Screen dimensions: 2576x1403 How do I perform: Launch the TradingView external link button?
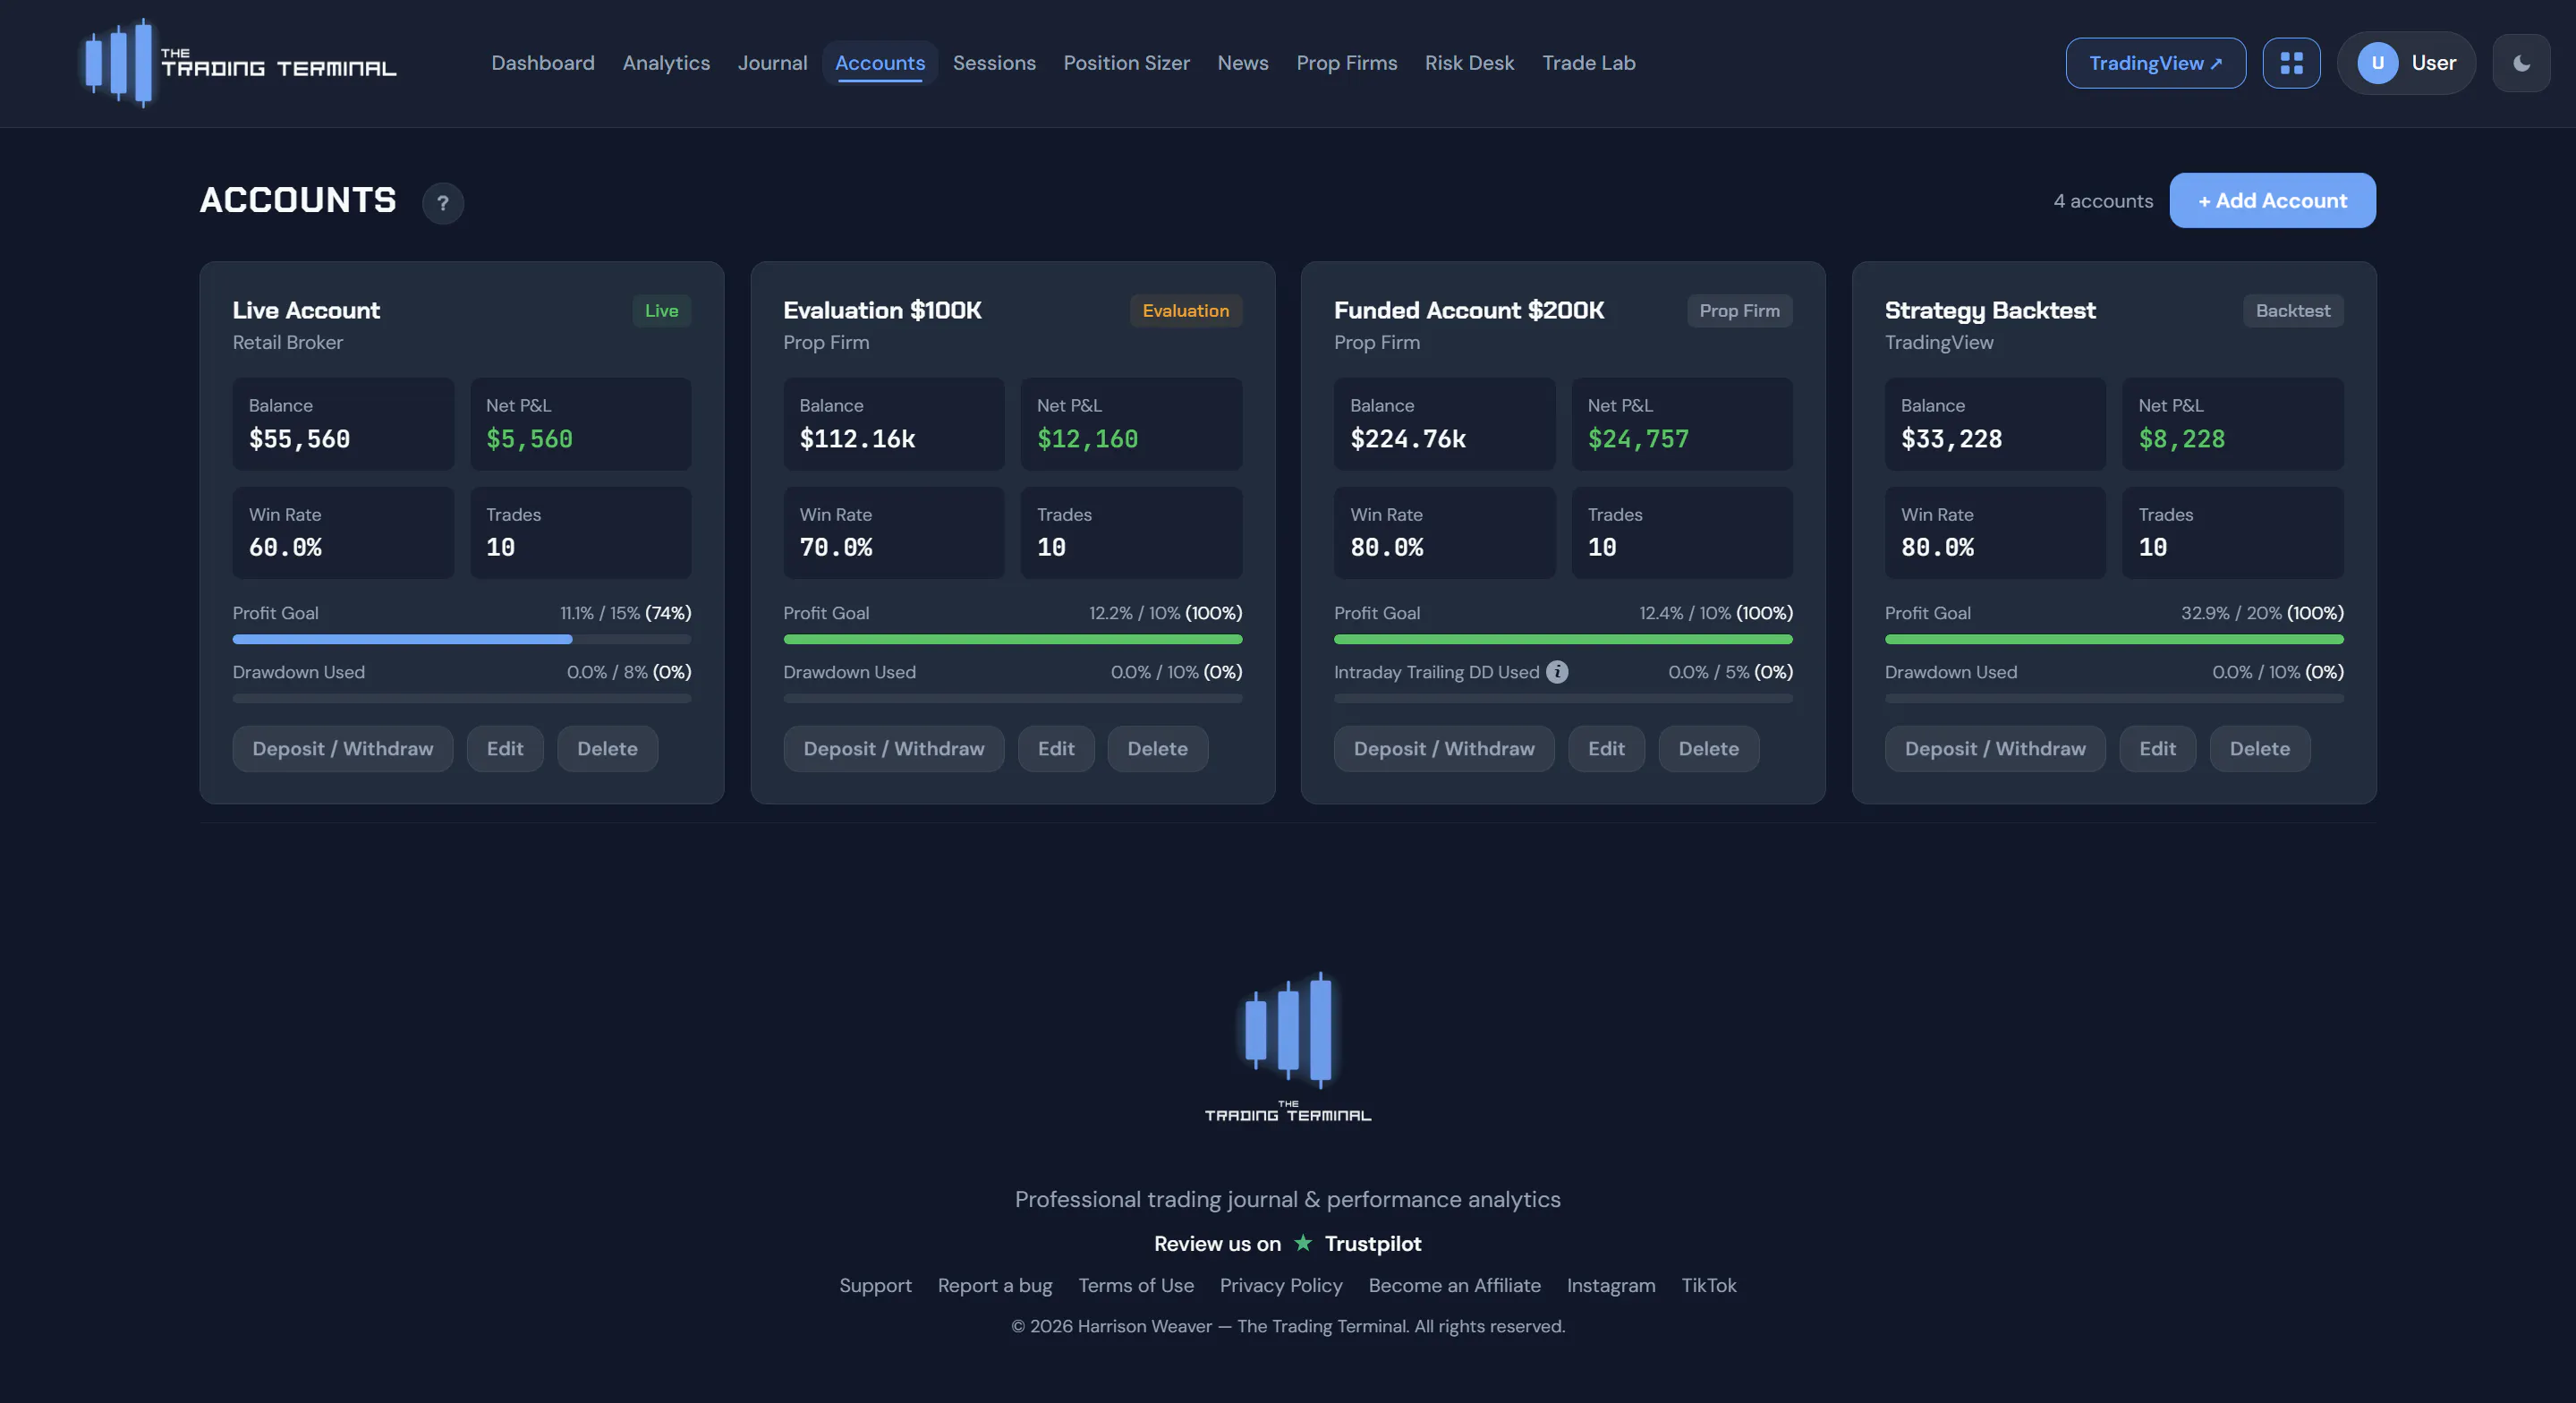[x=2155, y=63]
